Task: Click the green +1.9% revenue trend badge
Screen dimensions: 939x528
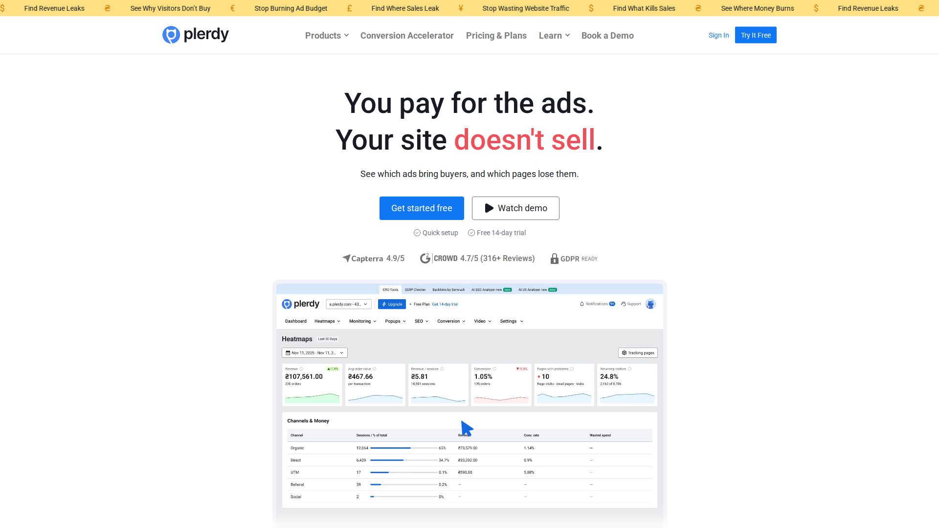Action: pyautogui.click(x=333, y=369)
